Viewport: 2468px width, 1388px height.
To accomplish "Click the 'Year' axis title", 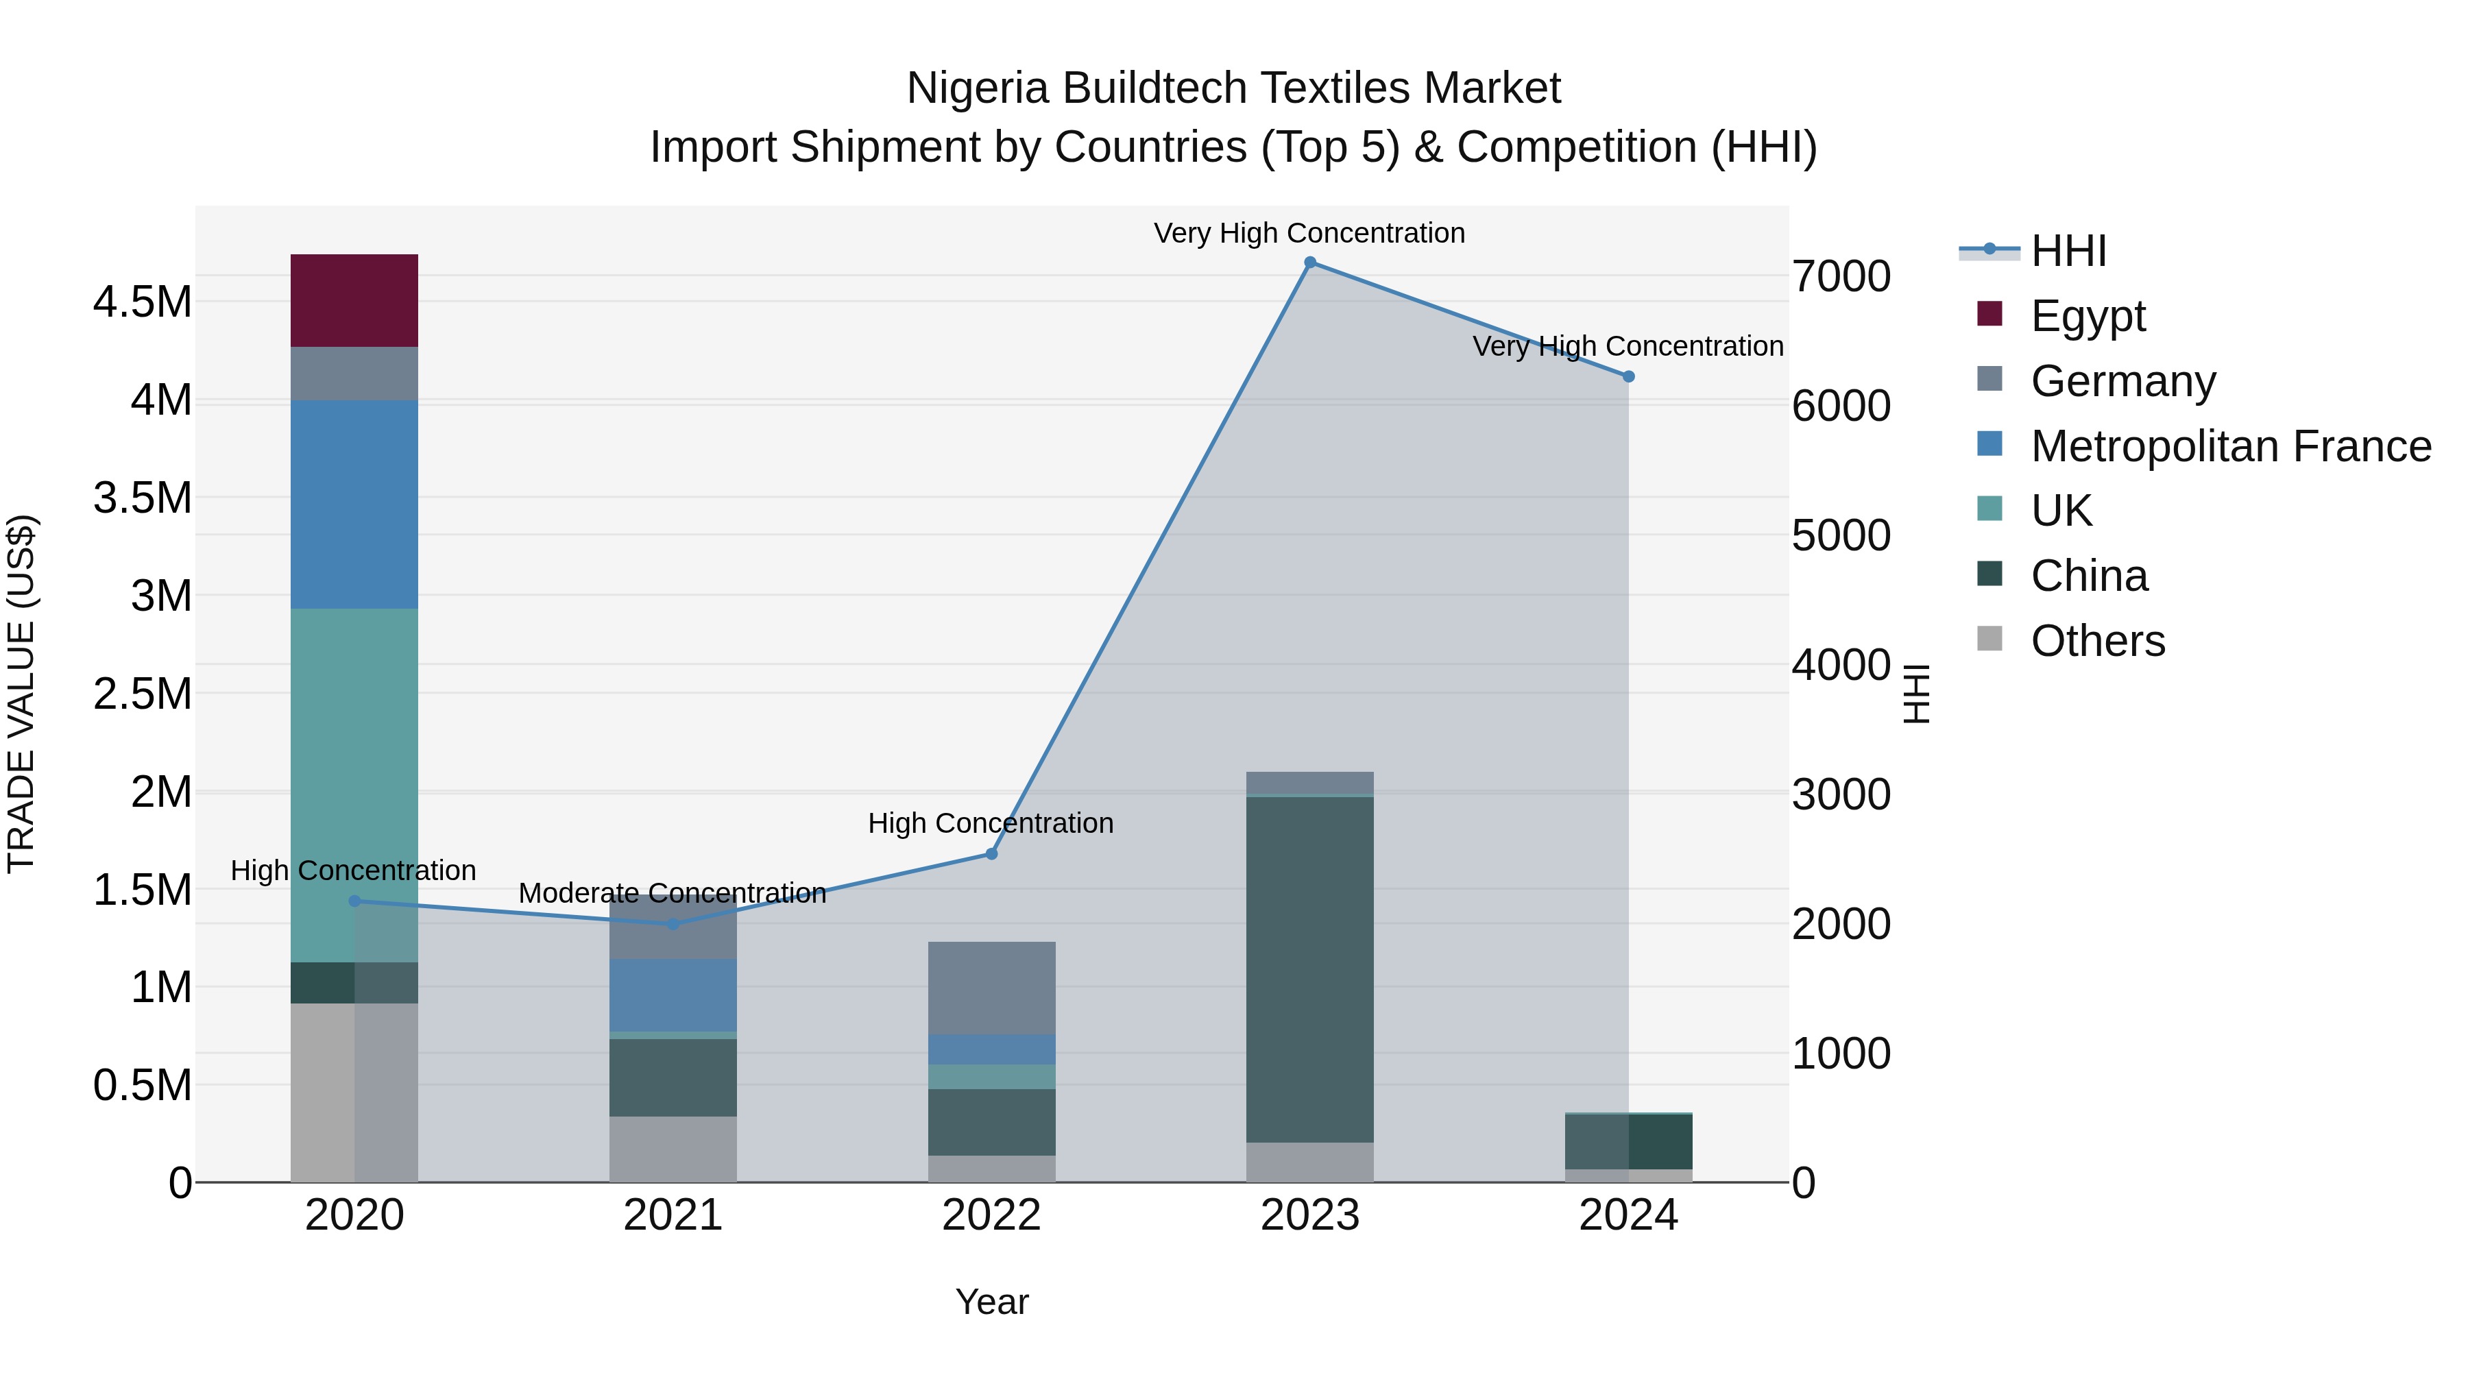I will pos(991,1303).
